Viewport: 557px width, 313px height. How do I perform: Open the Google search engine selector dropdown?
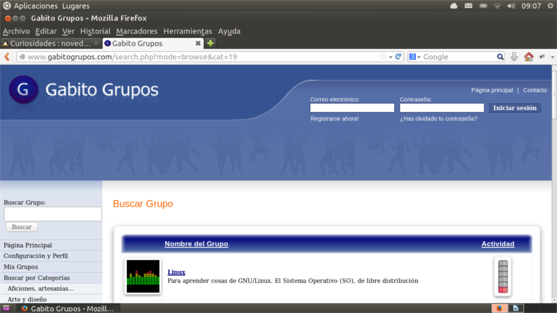[415, 57]
